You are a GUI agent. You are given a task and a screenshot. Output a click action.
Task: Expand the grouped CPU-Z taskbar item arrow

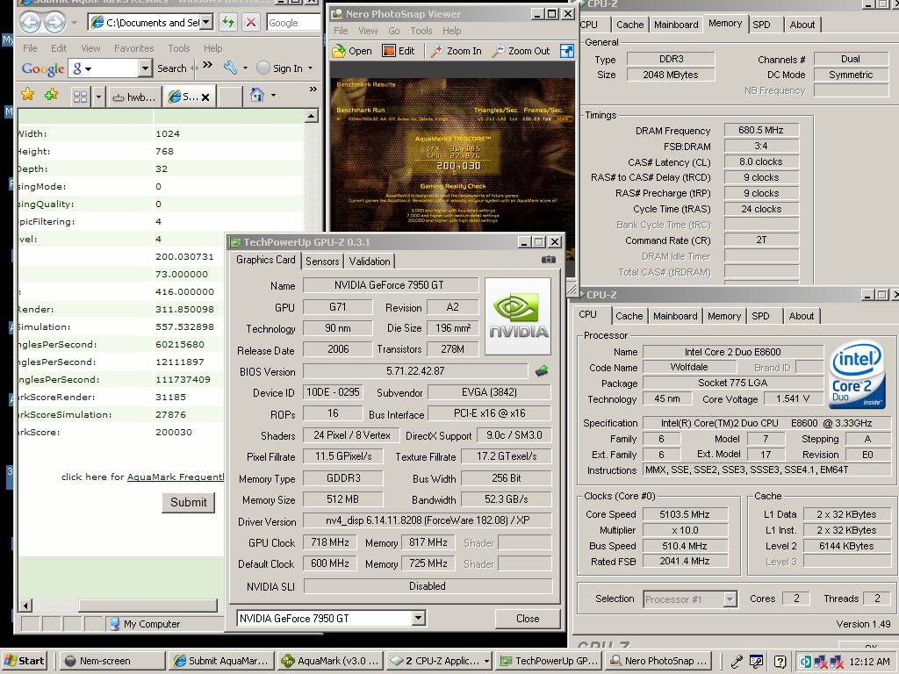pyautogui.click(x=486, y=661)
